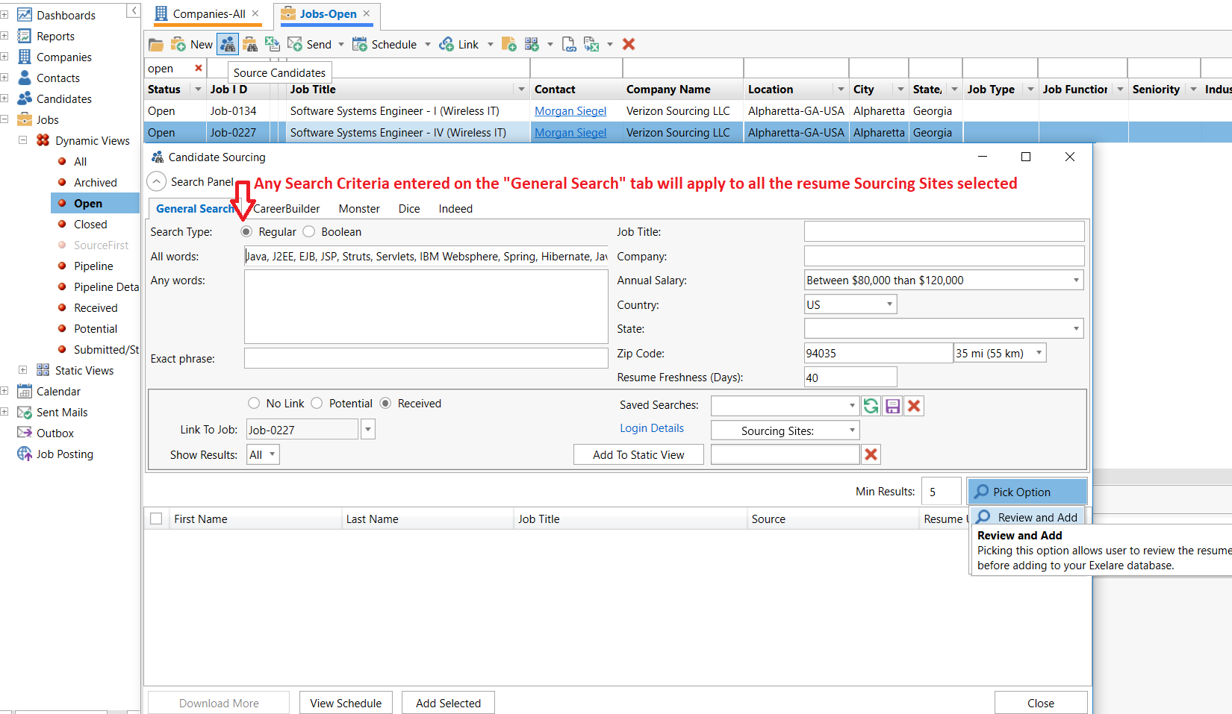The image size is (1232, 714).
Task: Open the Country dropdown showing US
Action: [889, 304]
